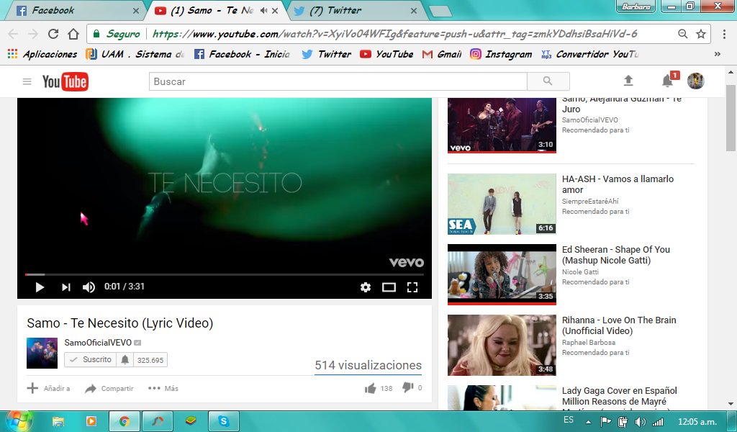Viewport: 737px width, 432px height.
Task: Go forward in browser history
Action: 33,34
